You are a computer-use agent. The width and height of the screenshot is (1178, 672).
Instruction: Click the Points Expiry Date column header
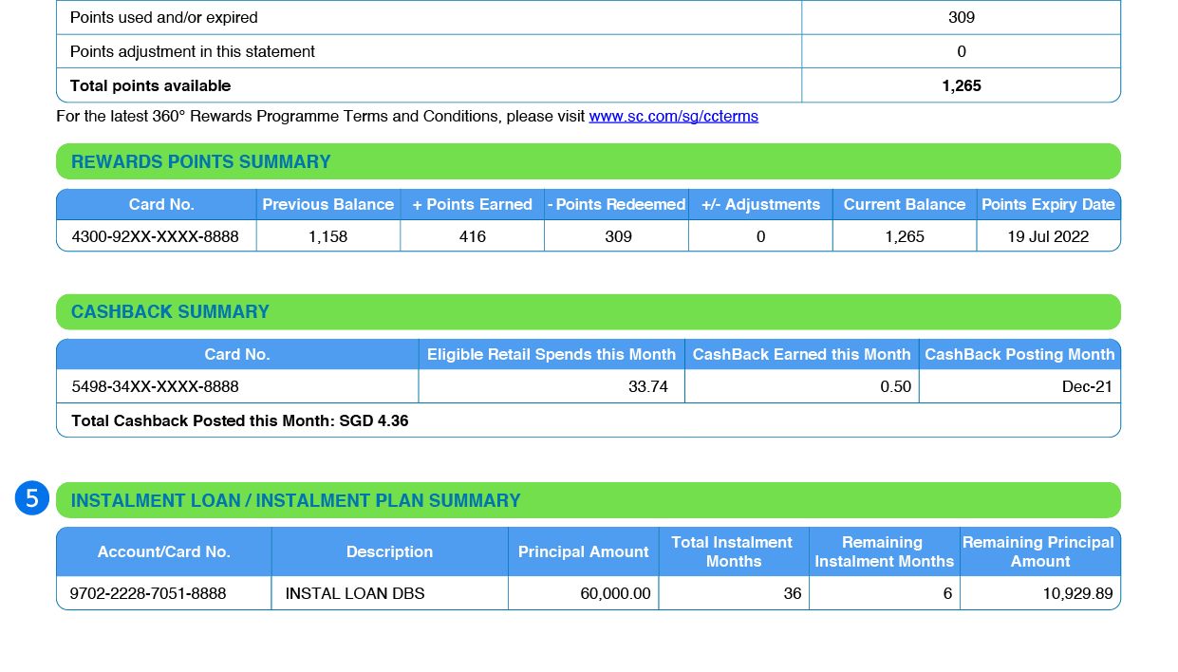tap(1047, 205)
